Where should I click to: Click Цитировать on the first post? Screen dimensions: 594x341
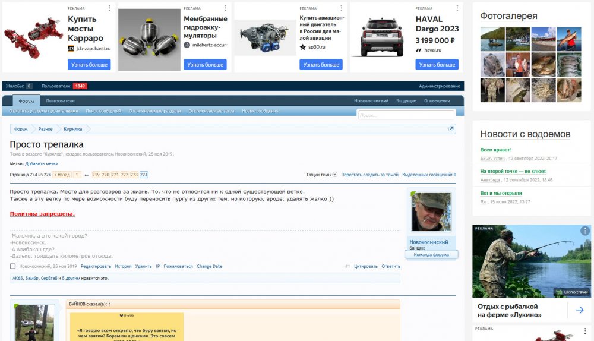coord(365,266)
